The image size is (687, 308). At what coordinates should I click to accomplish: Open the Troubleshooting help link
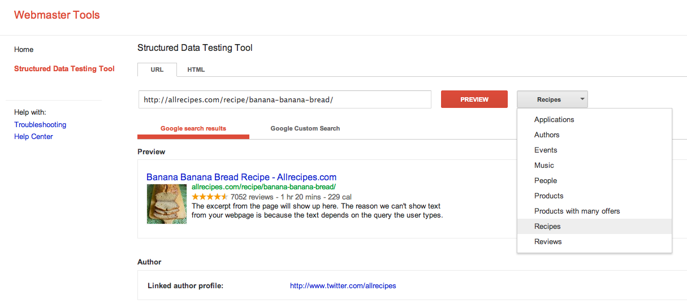pos(40,125)
